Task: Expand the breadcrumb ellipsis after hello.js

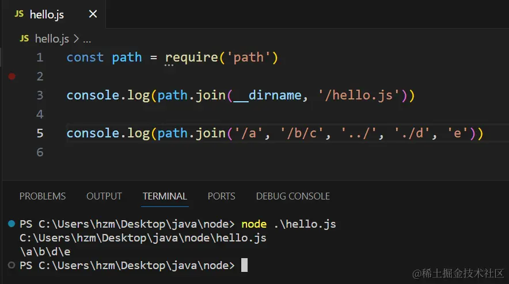Action: [87, 40]
